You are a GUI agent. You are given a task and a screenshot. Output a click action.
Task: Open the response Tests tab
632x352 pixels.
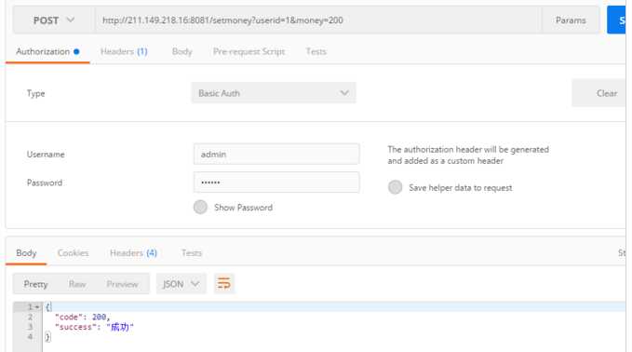coord(192,252)
